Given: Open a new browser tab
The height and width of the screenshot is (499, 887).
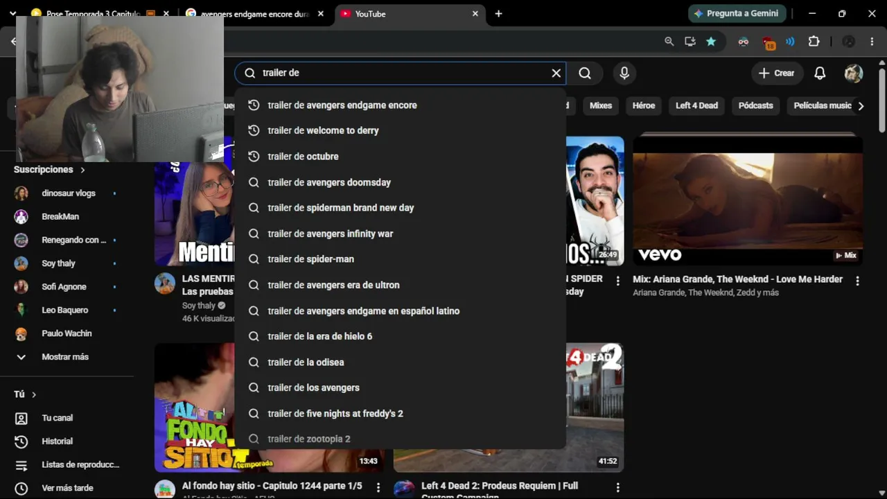Looking at the screenshot, I should click(x=498, y=14).
